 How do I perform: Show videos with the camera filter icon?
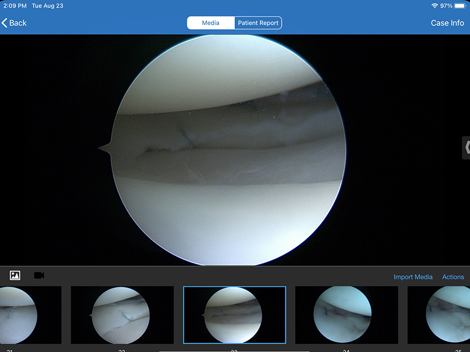coord(39,275)
